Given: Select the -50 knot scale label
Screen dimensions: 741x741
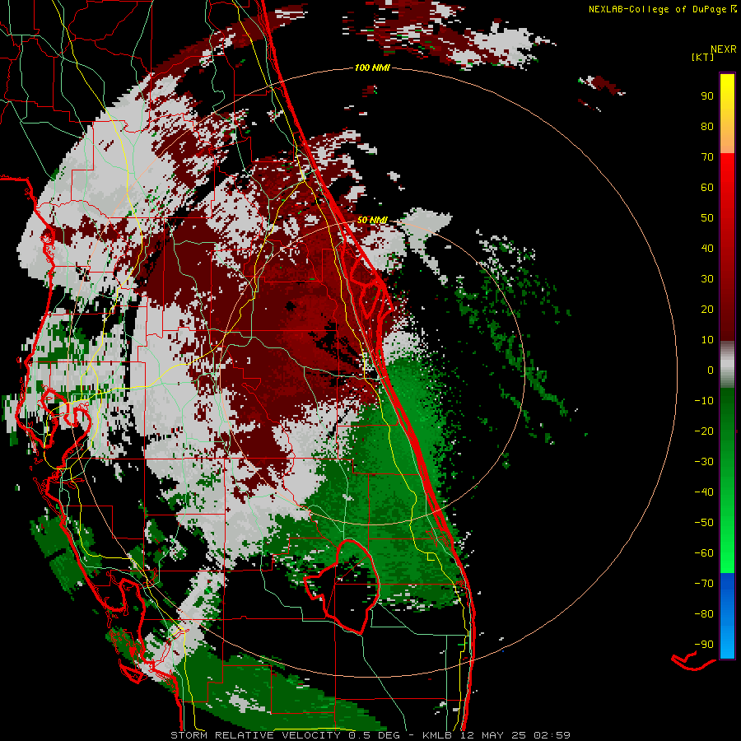Looking at the screenshot, I should point(704,522).
